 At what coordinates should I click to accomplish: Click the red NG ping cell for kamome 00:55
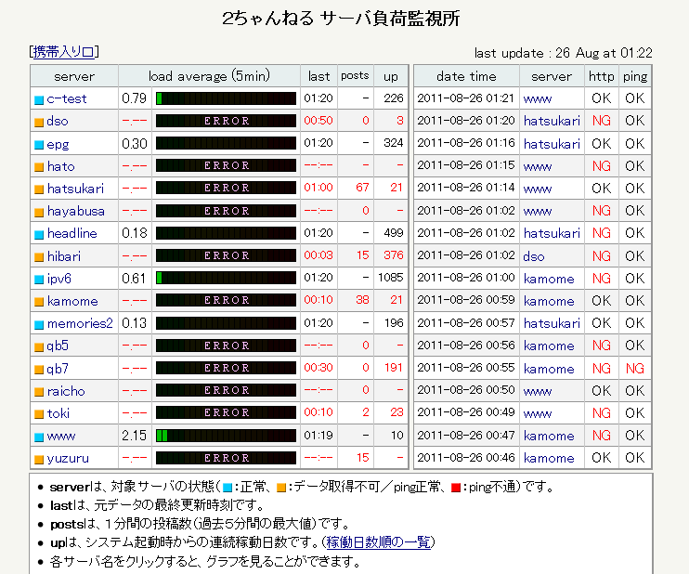[635, 369]
